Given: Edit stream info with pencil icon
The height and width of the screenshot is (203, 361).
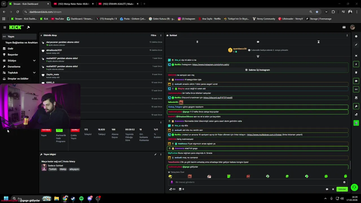Looking at the screenshot, I should [x=155, y=155].
